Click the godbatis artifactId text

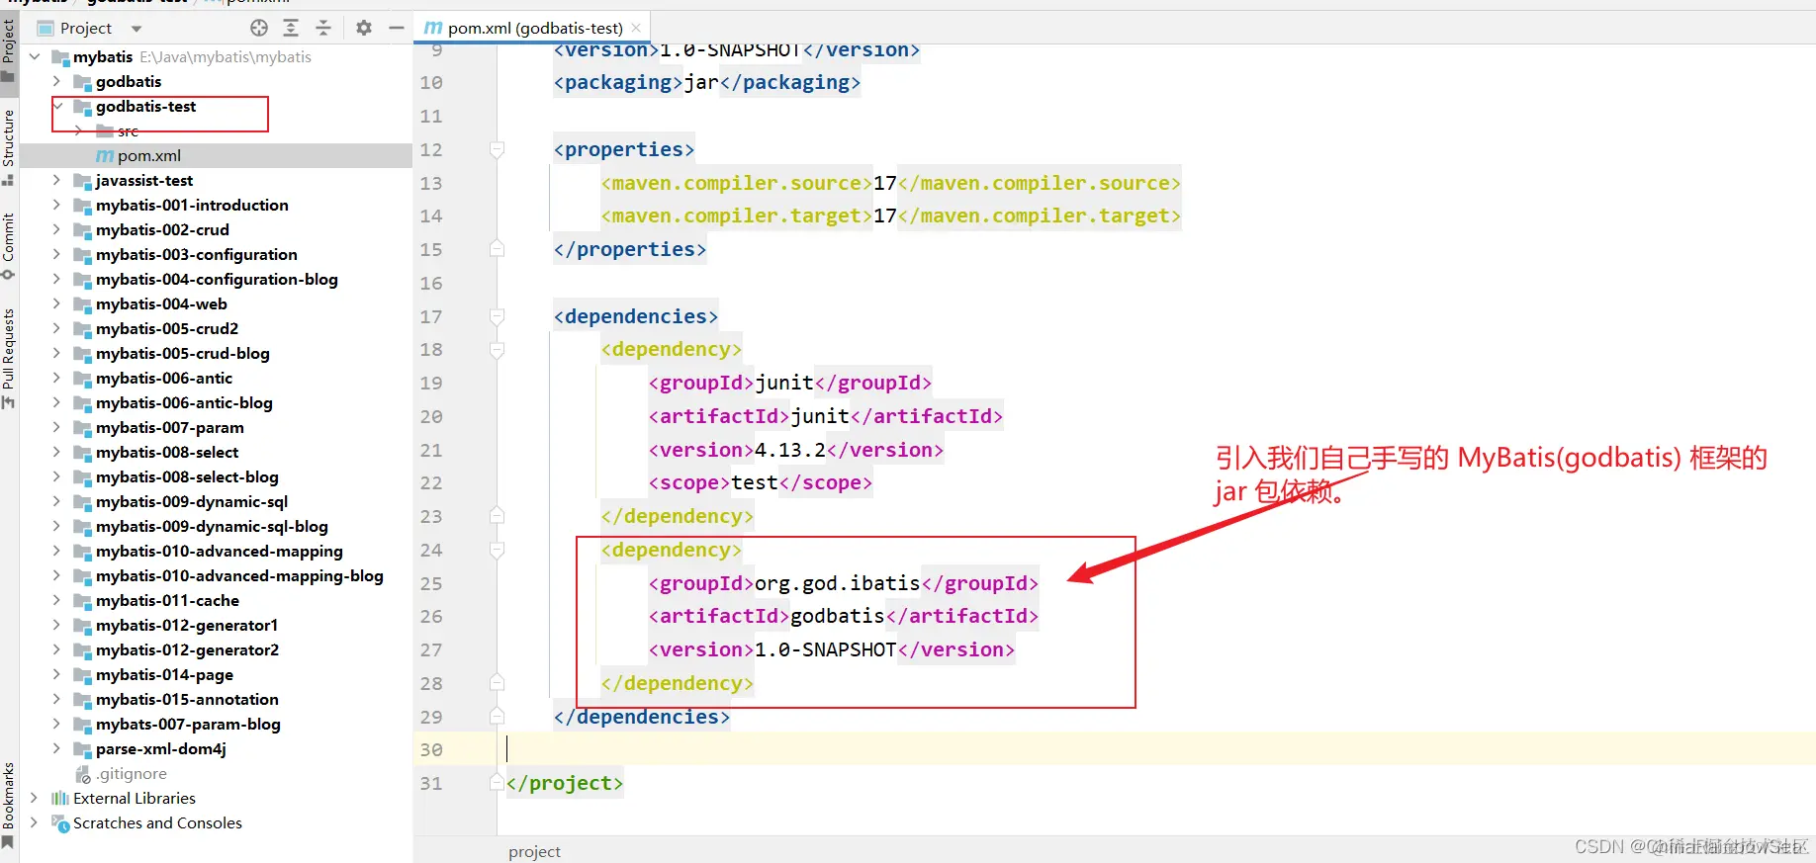coord(837,616)
